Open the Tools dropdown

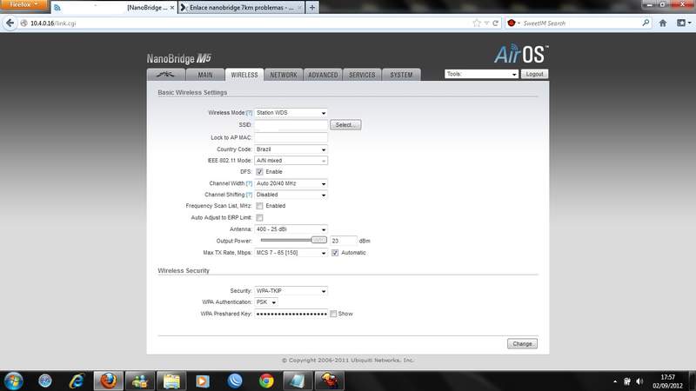point(481,74)
